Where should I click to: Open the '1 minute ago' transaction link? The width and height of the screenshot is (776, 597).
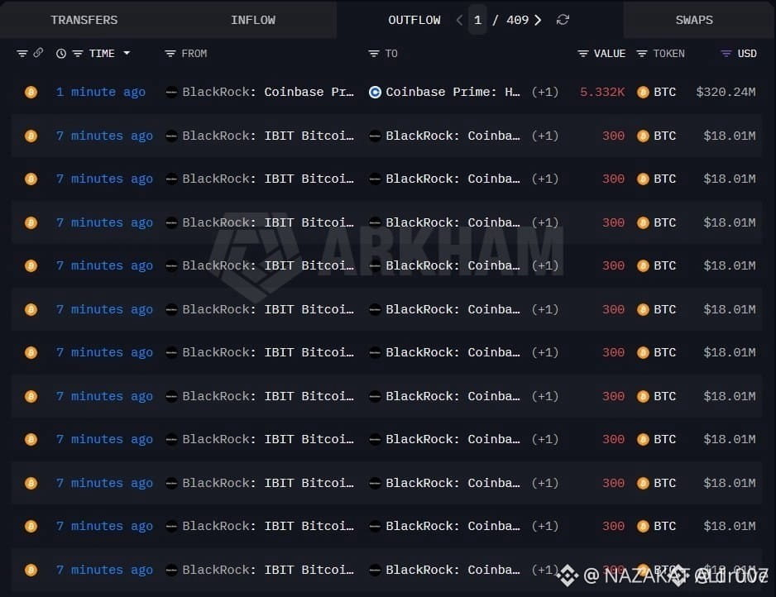point(101,92)
